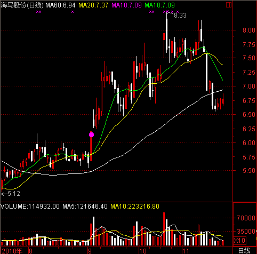Click the 6.25 price axis label
The height and width of the screenshot is (254, 257).
click(249, 129)
